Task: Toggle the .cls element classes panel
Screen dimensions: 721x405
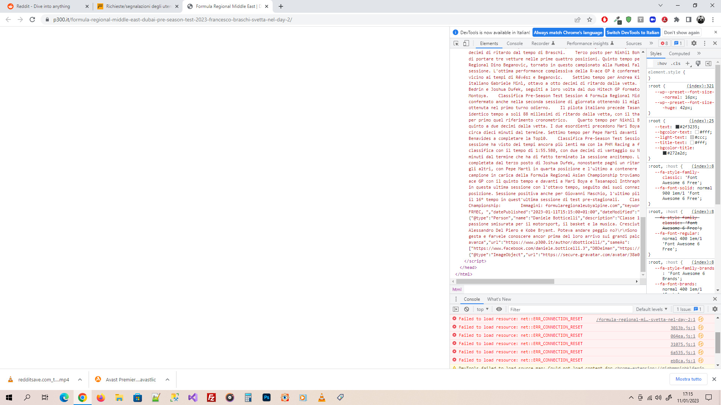Action: coord(676,63)
